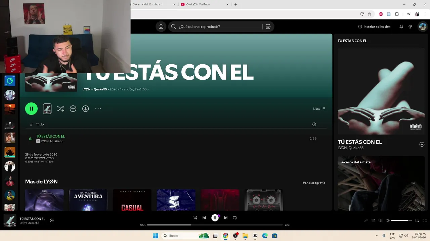Open Chrome extensions puzzle icon

[397, 14]
